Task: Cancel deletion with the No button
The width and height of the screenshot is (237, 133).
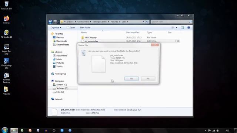Action: 148,79
